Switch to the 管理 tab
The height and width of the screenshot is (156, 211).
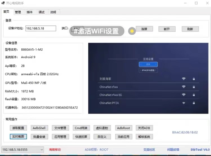[x=18, y=12]
